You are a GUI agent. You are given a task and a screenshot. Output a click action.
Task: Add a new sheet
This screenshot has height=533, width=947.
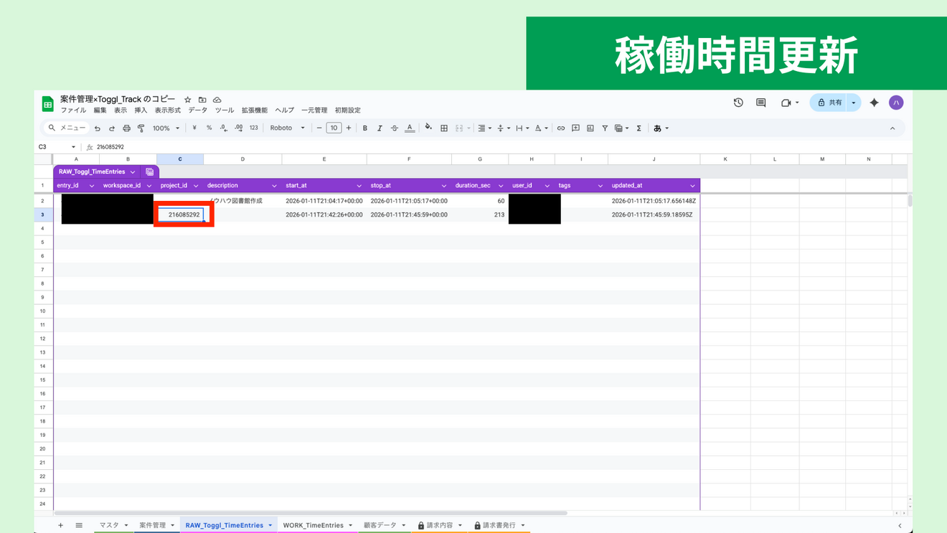pos(60,525)
